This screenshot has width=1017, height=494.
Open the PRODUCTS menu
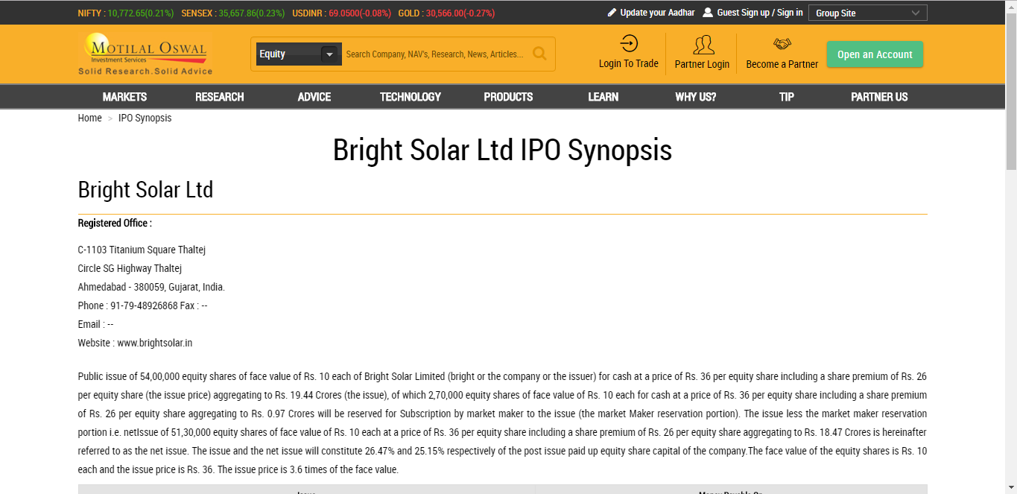(x=508, y=97)
